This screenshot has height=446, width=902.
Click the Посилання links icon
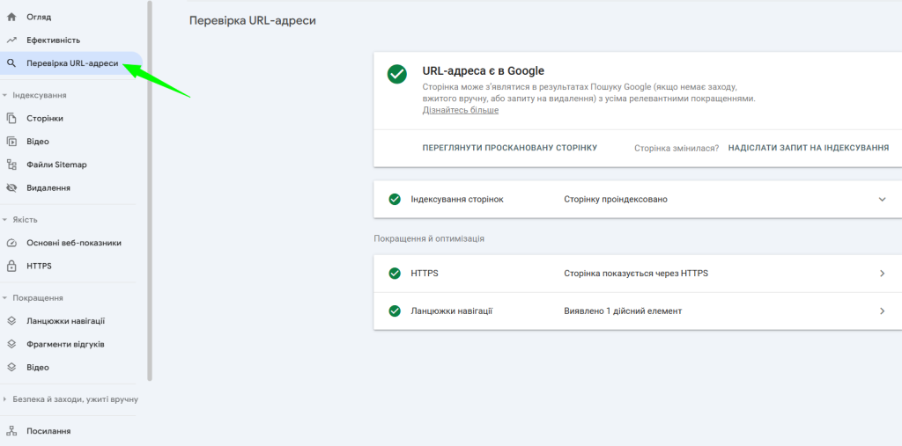(11, 431)
